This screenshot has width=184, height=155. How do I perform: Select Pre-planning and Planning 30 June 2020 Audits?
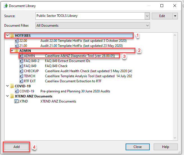pos(63,91)
